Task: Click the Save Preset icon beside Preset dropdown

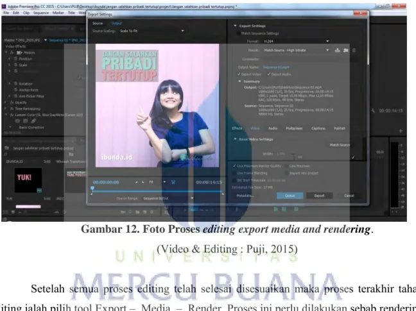Action: [337, 50]
